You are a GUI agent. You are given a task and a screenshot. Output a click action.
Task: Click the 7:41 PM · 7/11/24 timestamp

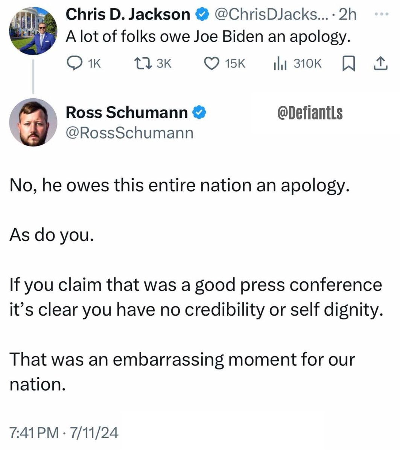[x=64, y=433]
